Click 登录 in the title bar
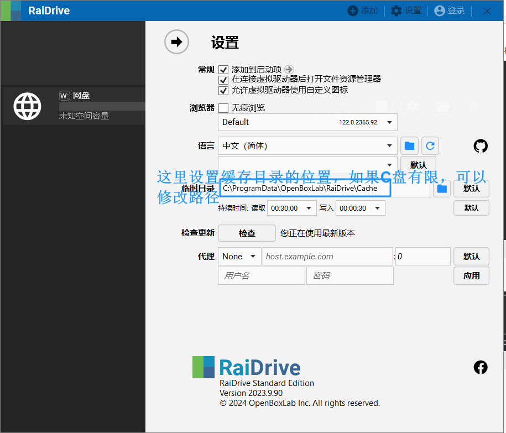Image resolution: width=506 pixels, height=433 pixels. click(x=449, y=10)
